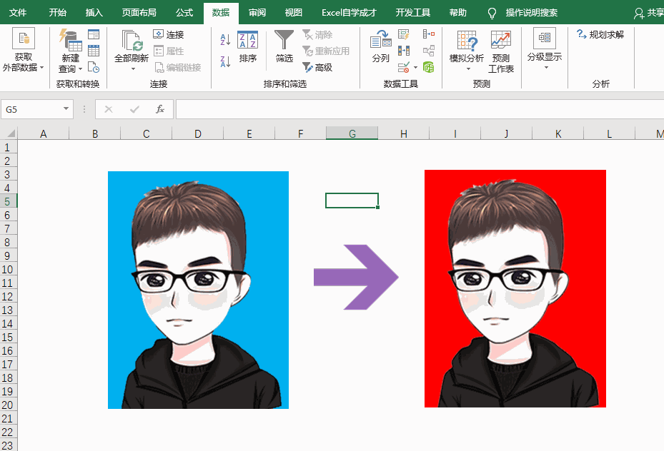
Task: Click the purple arrow shape
Action: (x=356, y=277)
